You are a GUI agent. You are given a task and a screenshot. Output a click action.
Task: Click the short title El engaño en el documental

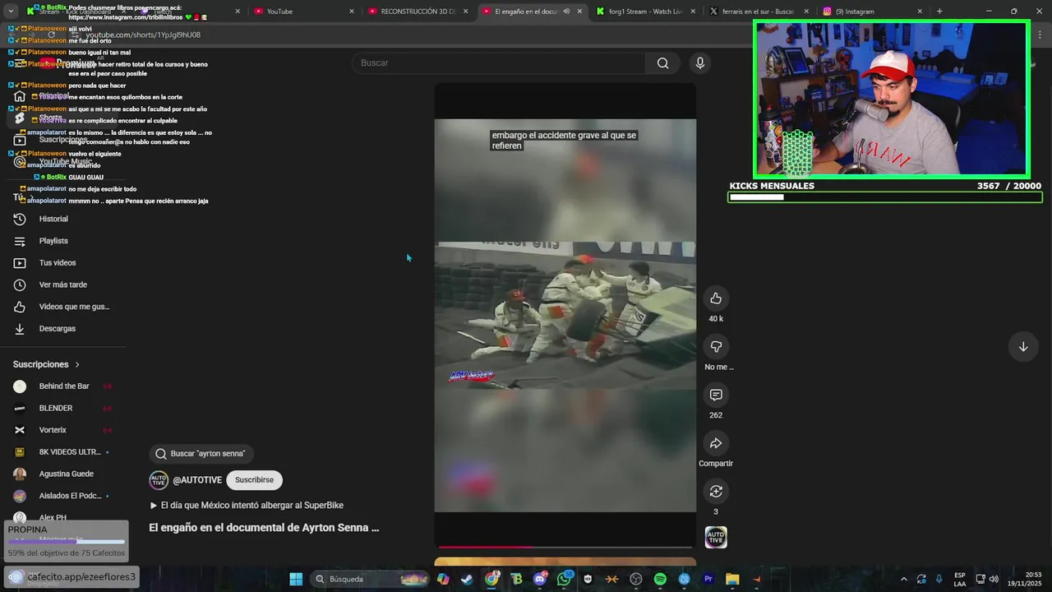(264, 528)
